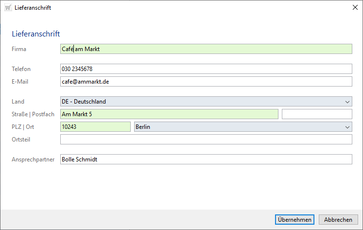This screenshot has width=363, height=230.
Task: Click the Firma field label
Action: pyautogui.click(x=19, y=49)
